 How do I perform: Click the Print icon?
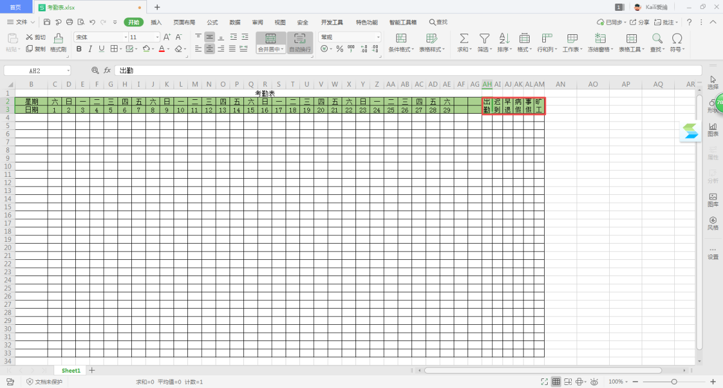click(70, 22)
